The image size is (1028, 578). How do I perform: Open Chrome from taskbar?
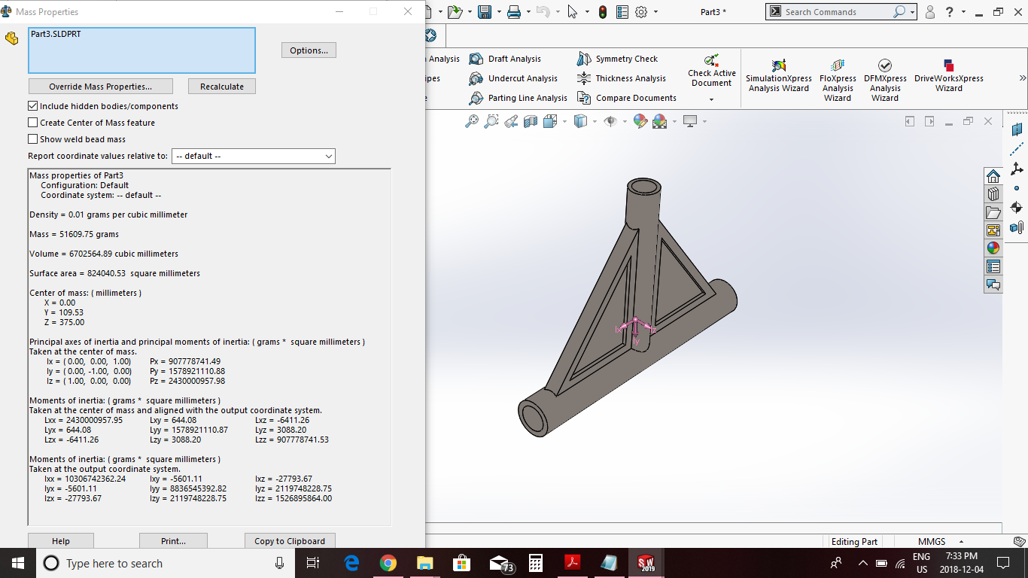coord(388,563)
